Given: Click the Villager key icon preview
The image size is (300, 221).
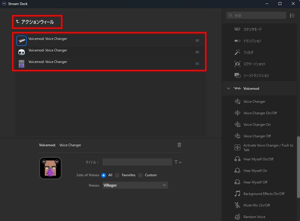Looking at the screenshot, I should tap(50, 168).
